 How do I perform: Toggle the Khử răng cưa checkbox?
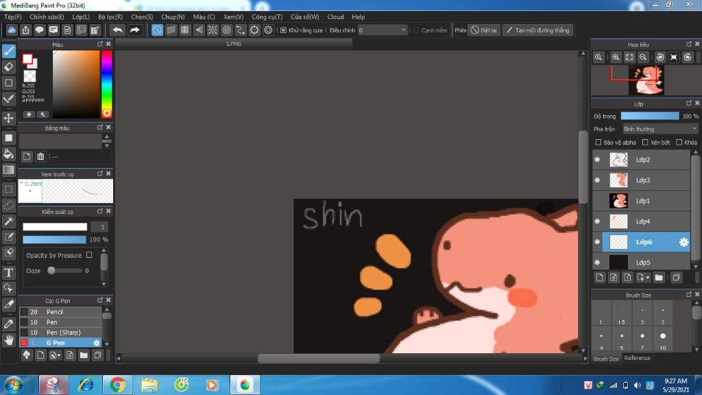[x=283, y=30]
